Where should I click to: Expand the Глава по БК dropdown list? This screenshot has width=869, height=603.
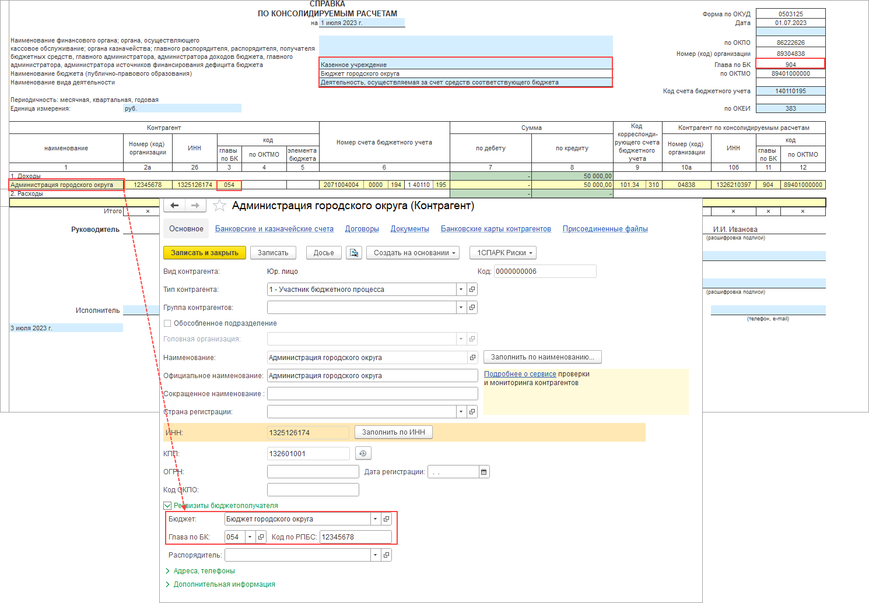[x=250, y=537]
